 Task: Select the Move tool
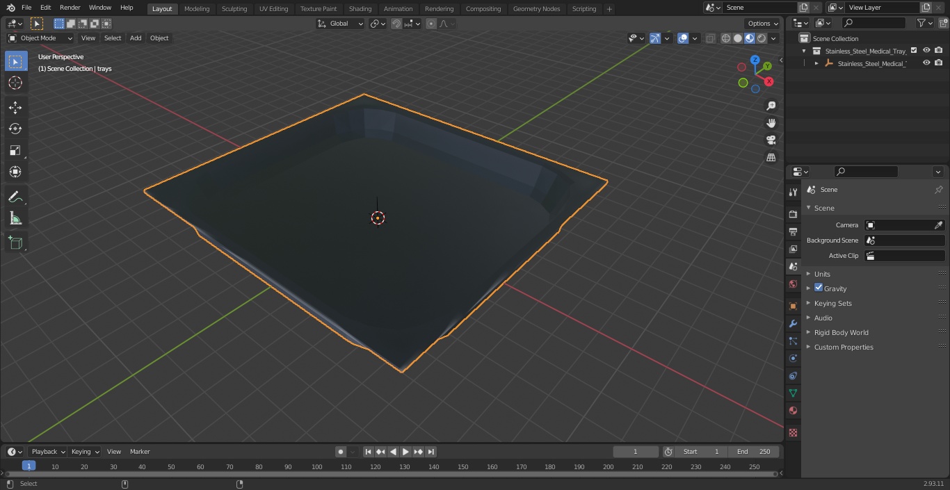[x=15, y=107]
